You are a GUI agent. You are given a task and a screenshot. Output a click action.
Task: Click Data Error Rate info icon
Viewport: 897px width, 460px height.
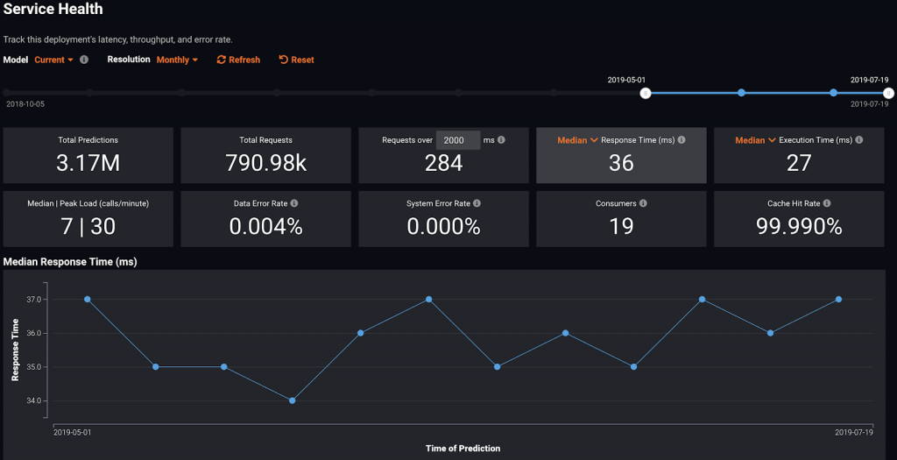294,203
